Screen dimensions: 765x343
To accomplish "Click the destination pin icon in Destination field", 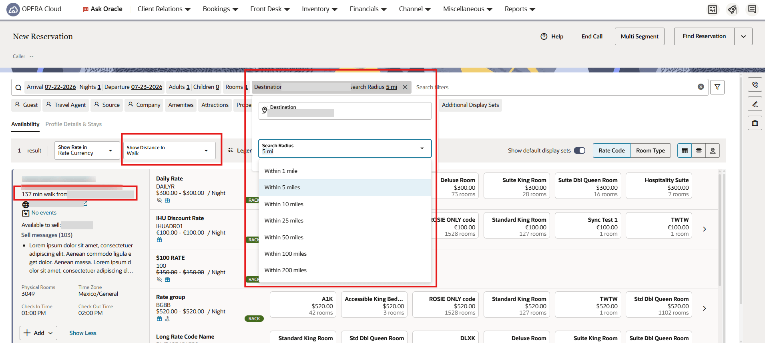I will (x=264, y=110).
